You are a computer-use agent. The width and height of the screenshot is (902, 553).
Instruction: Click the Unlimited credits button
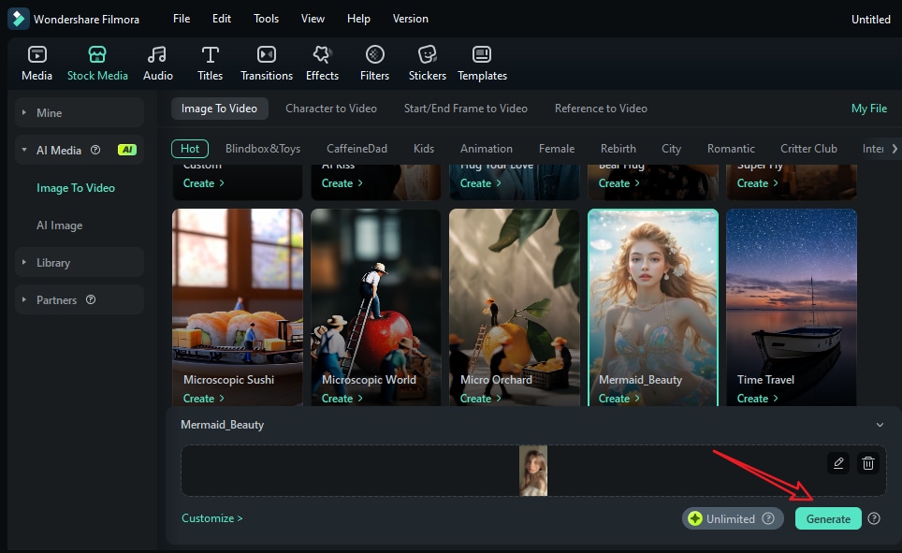733,518
